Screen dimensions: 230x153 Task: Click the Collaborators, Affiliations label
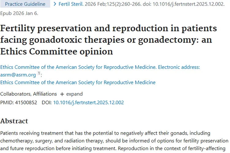(29, 94)
